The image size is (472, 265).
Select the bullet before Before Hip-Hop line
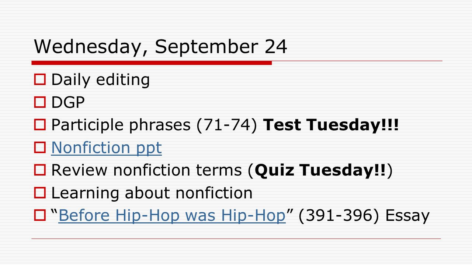(x=39, y=216)
